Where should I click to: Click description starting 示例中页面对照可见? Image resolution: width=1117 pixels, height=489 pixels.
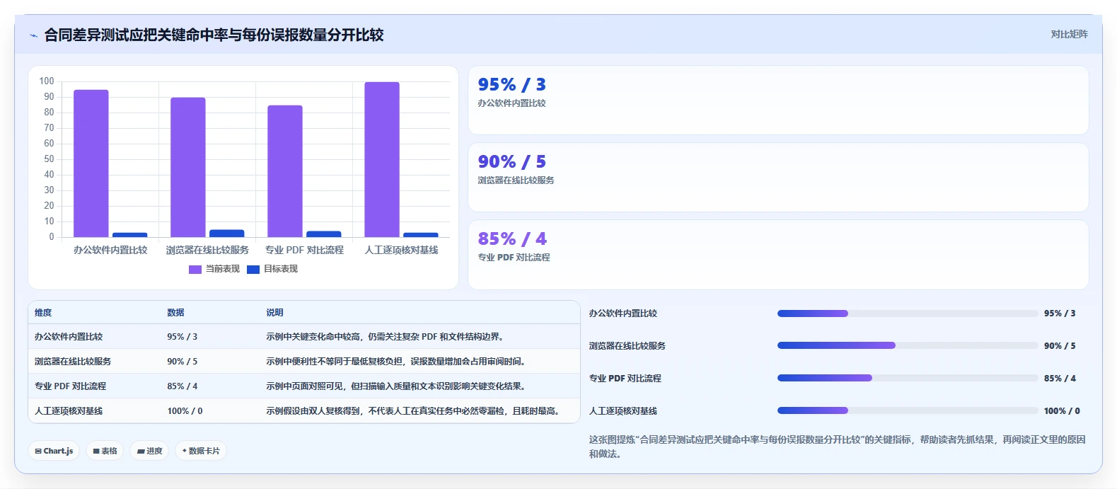point(395,386)
